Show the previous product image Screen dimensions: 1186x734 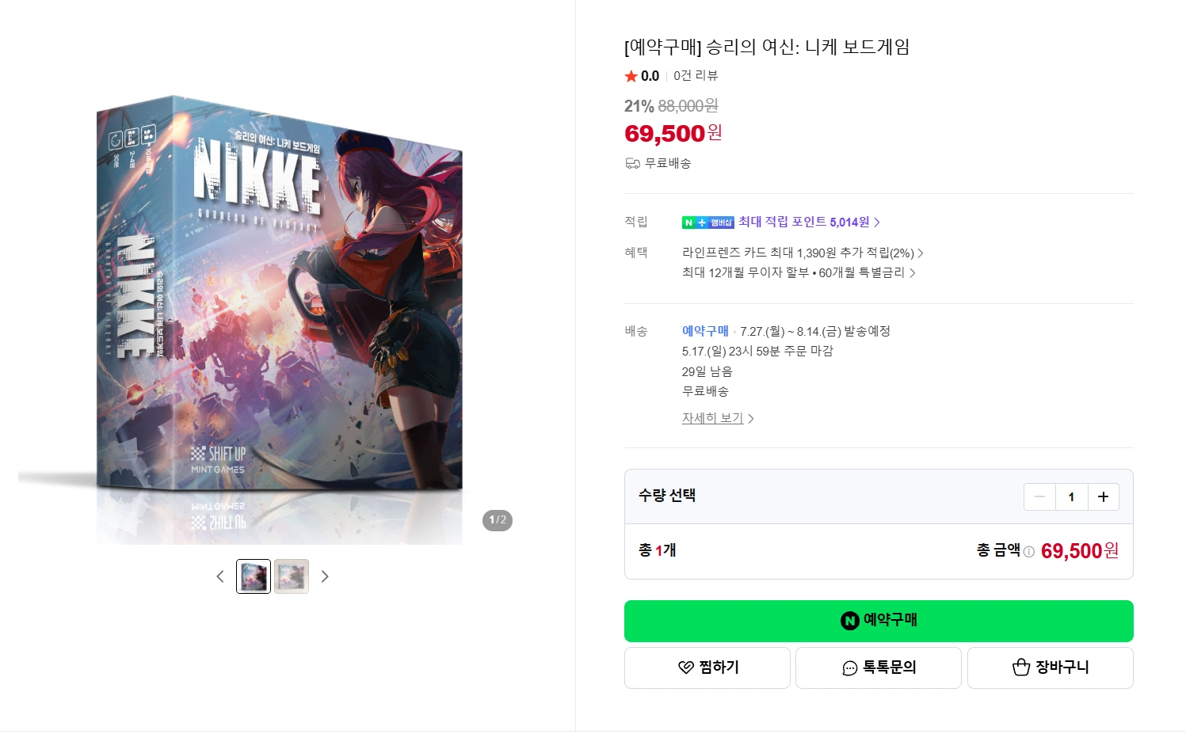pyautogui.click(x=220, y=576)
